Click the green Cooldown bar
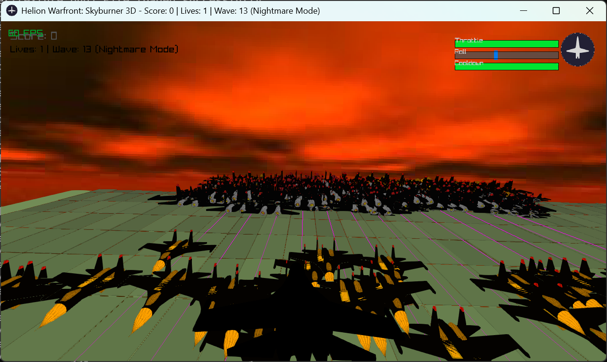 (507, 67)
